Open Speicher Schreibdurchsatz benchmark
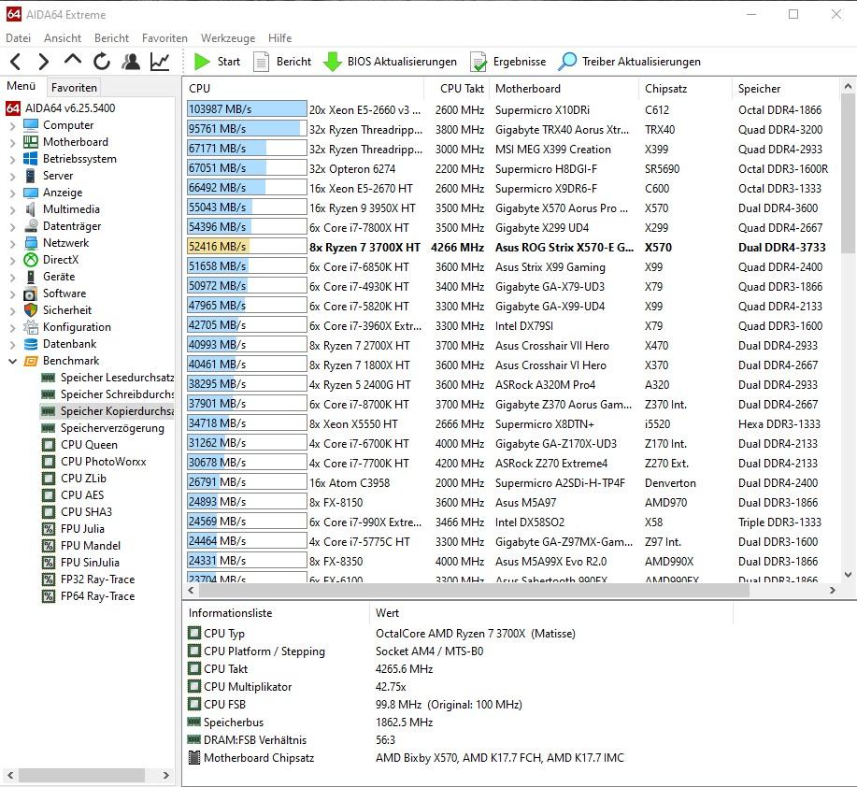Image resolution: width=857 pixels, height=787 pixels. 107,394
